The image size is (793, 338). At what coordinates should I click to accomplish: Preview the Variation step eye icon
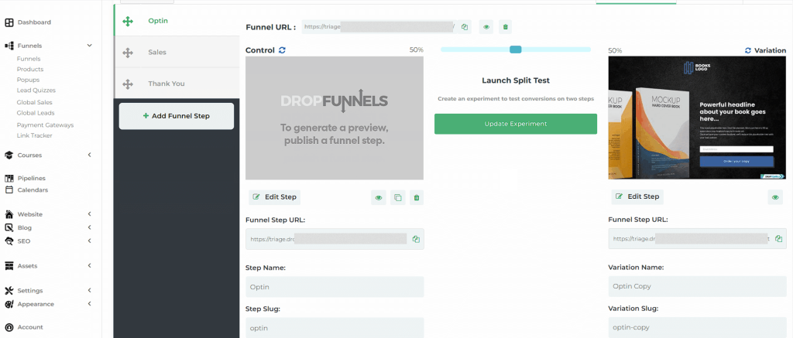[774, 197]
